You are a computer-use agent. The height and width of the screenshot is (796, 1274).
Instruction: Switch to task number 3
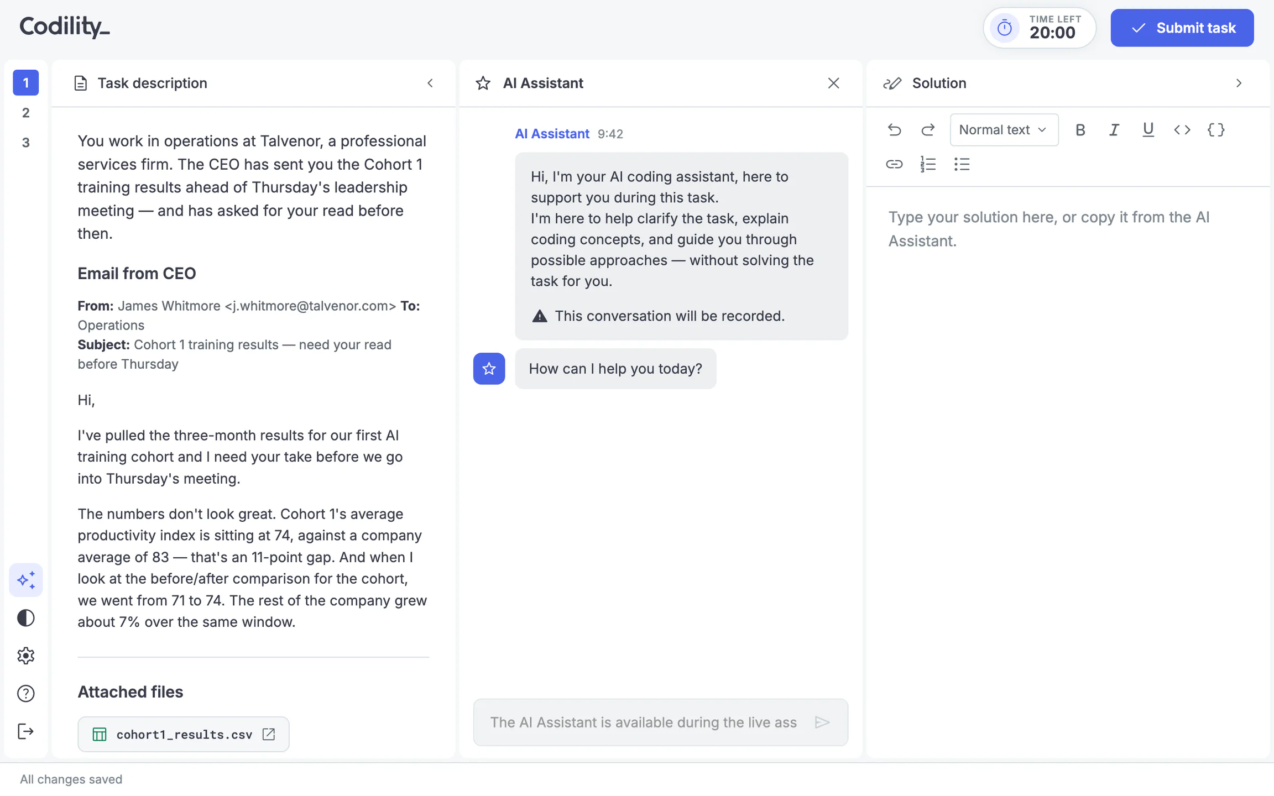25,143
